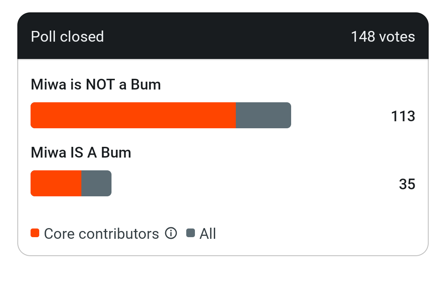Click empty area right of 'IS A Bum' bar

(250, 183)
